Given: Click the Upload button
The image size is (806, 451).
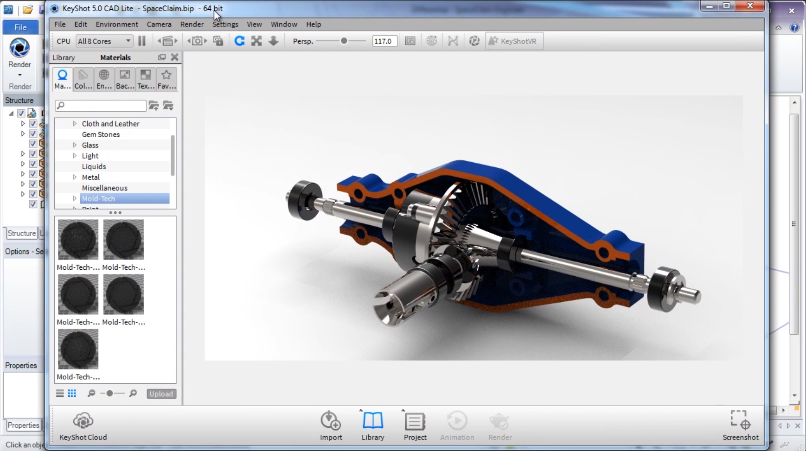Looking at the screenshot, I should click(x=161, y=394).
